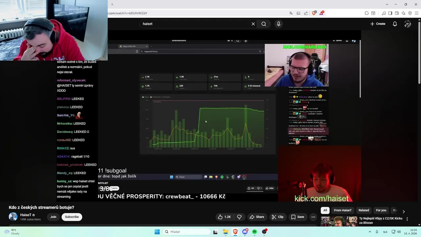
Task: Subscribe to the HaiseT channel
Action: (x=72, y=217)
